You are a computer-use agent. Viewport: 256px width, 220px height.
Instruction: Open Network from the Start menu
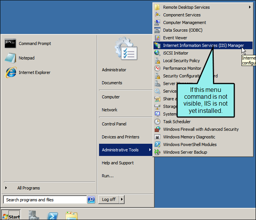tap(110, 110)
